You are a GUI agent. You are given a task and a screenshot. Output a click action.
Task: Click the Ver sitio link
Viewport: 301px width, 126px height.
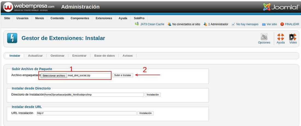[272, 24]
